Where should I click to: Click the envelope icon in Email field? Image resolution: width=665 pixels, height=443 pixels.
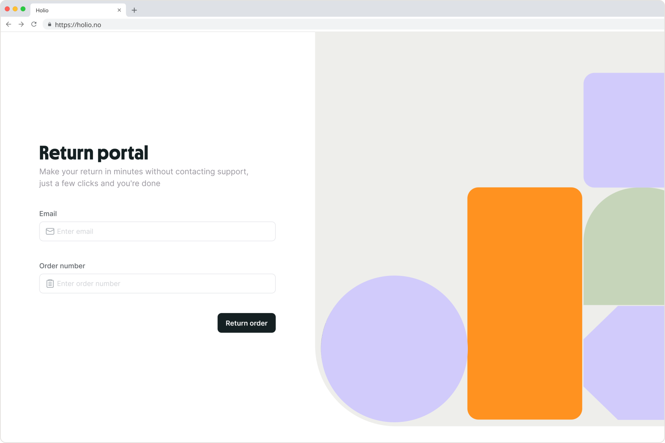point(50,232)
